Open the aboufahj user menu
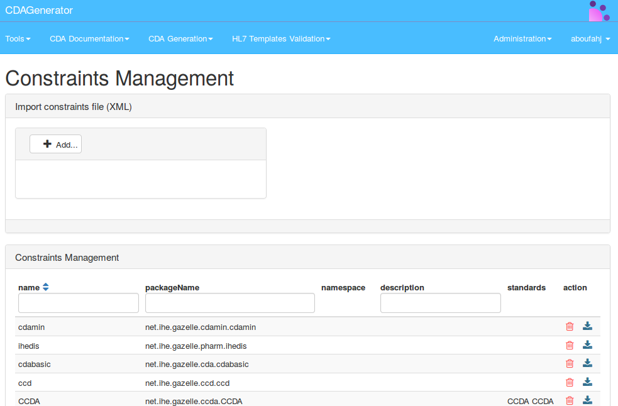 point(590,39)
